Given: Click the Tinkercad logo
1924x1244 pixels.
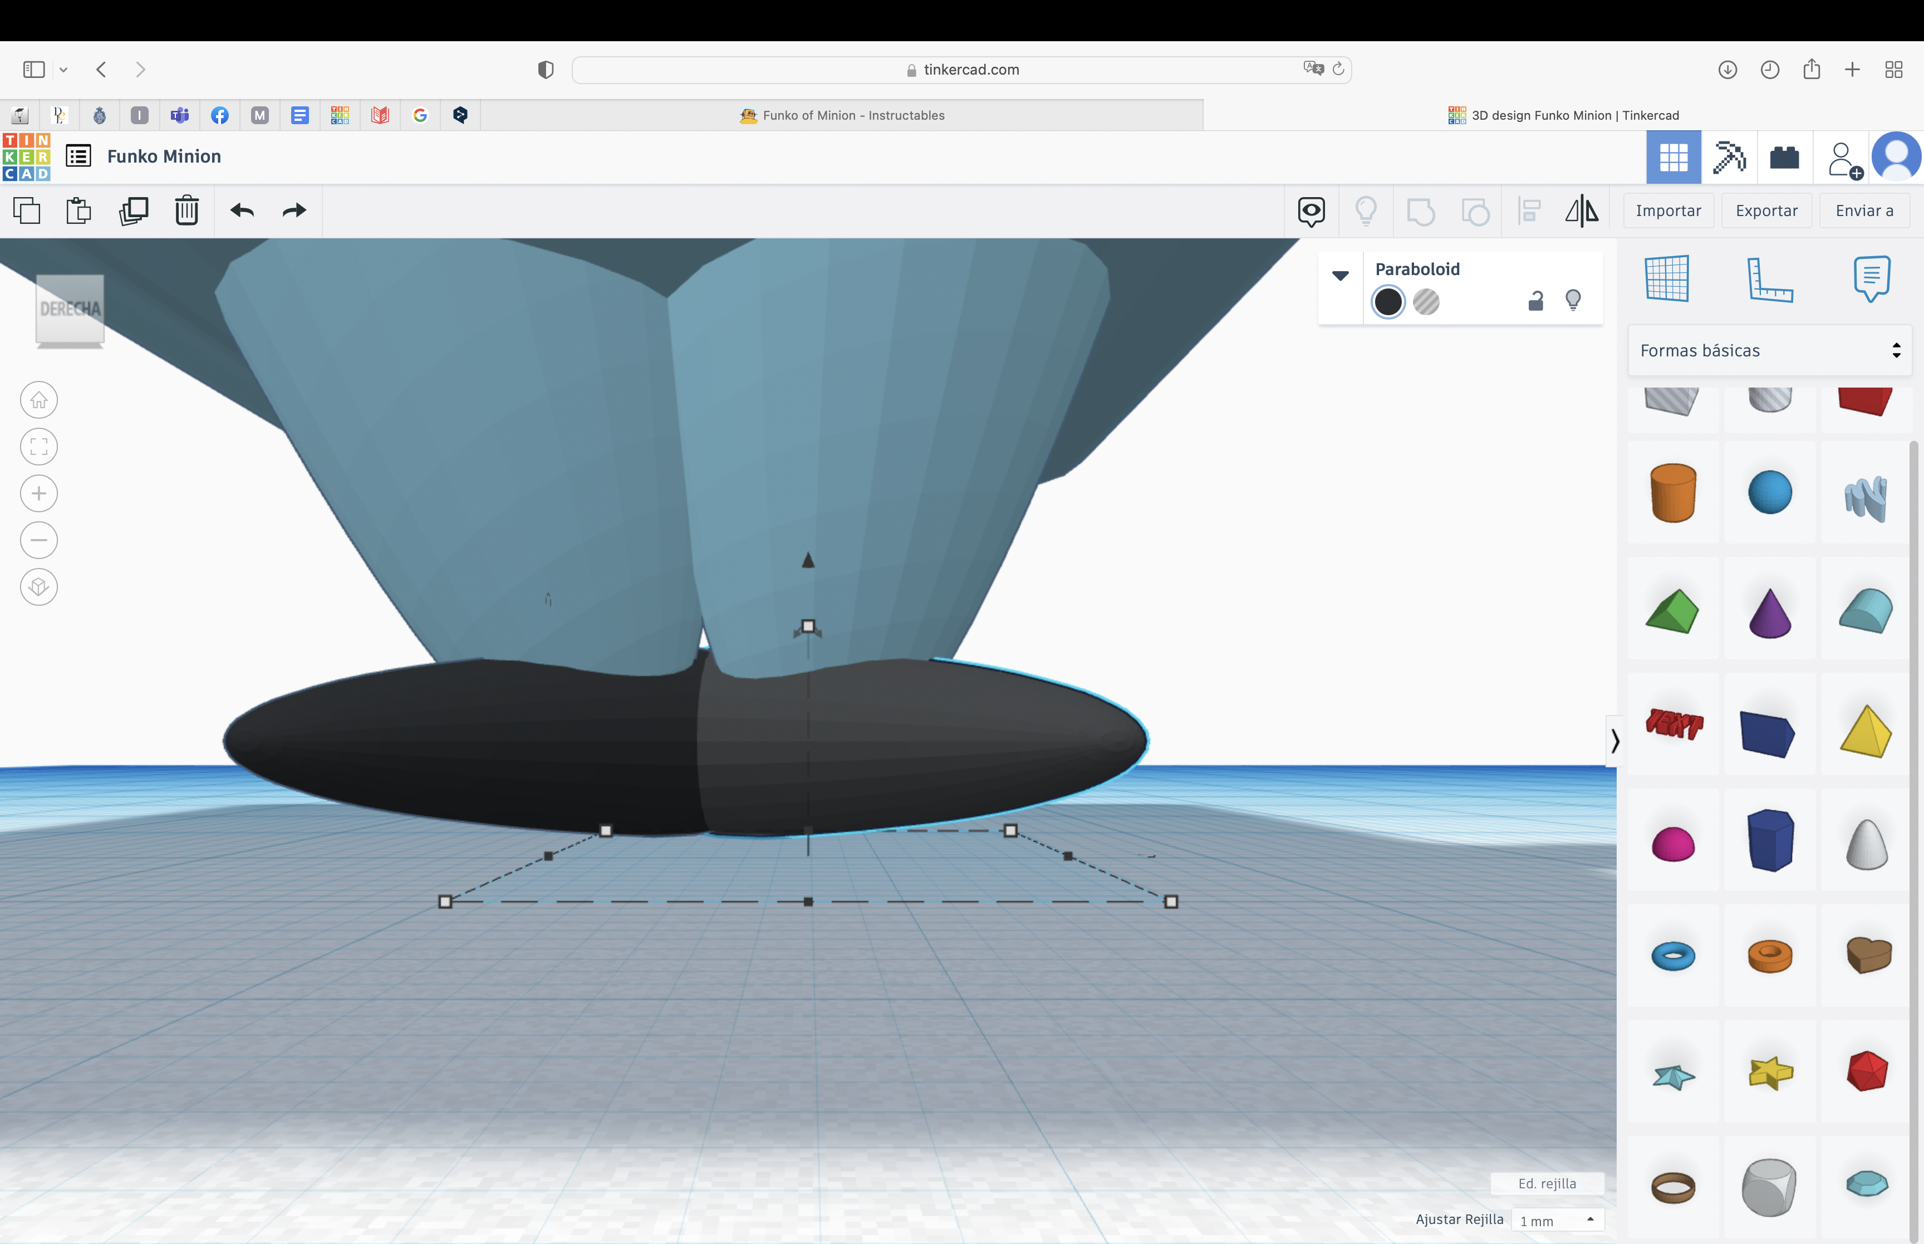Looking at the screenshot, I should (27, 156).
